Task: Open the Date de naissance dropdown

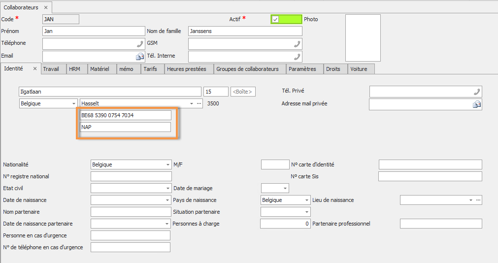Action: coord(167,200)
